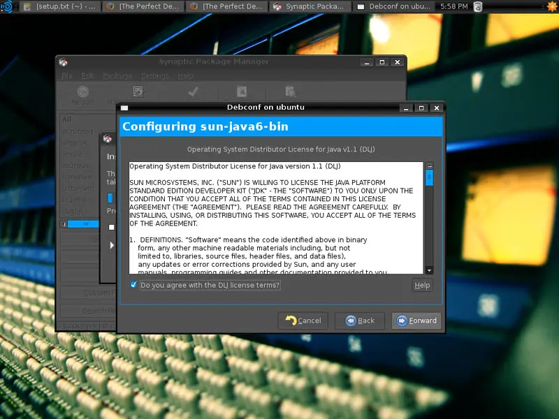This screenshot has width=559, height=419.
Task: Cancel the sun-java6-bin configuration
Action: 303,321
